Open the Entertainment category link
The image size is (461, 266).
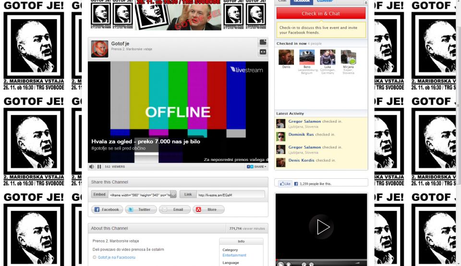234,255
